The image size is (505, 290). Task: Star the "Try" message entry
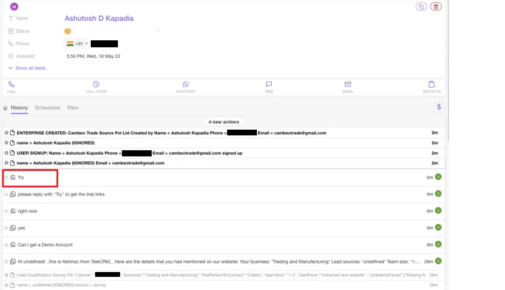6,177
